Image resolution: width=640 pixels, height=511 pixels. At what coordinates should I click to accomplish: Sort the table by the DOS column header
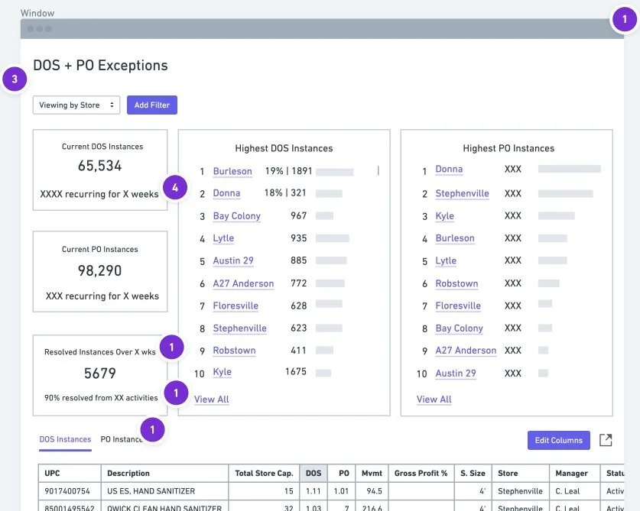pyautogui.click(x=313, y=473)
